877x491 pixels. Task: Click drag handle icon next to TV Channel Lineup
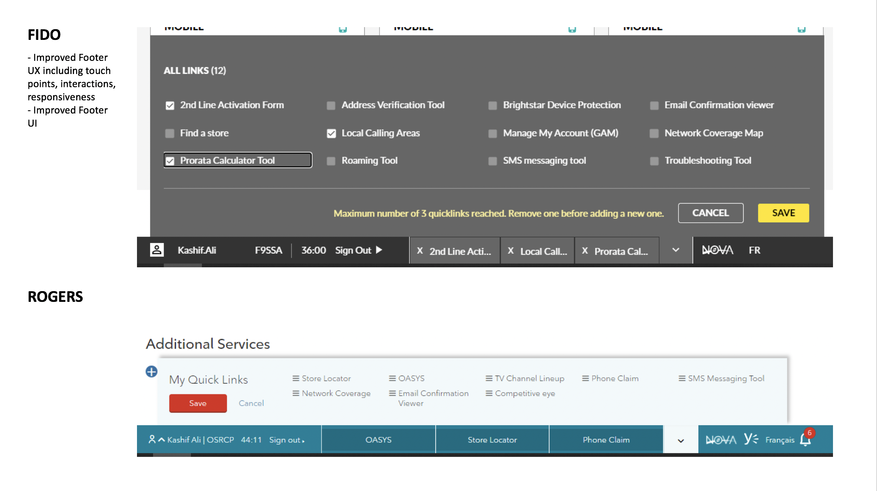tap(489, 378)
